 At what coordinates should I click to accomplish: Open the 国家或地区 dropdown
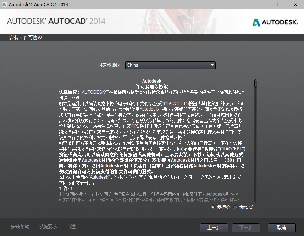(170, 65)
